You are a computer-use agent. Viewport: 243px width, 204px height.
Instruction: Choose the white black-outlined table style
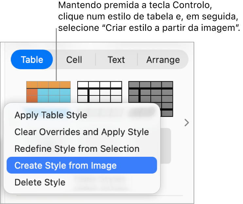[100, 92]
